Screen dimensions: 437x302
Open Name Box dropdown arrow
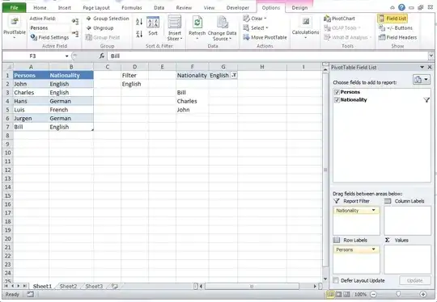67,57
